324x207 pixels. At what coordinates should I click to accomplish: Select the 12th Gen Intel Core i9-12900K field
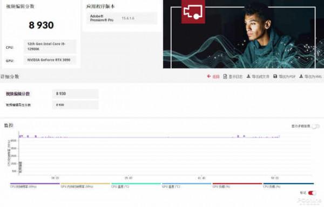pyautogui.click(x=50, y=46)
